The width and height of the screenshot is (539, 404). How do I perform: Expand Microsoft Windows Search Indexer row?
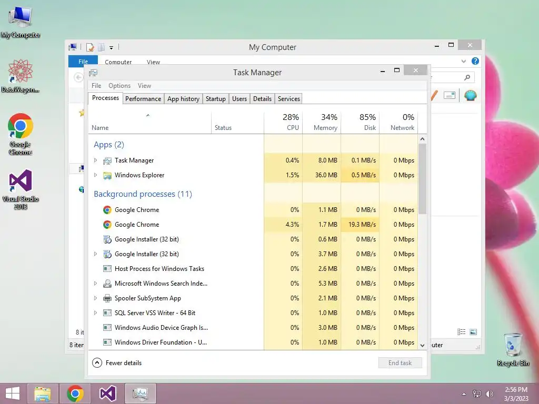pyautogui.click(x=96, y=284)
